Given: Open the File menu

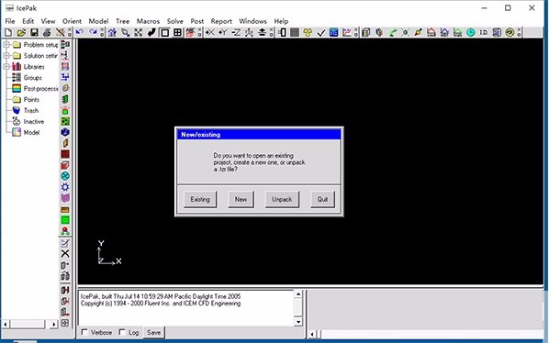Looking at the screenshot, I should pos(10,21).
